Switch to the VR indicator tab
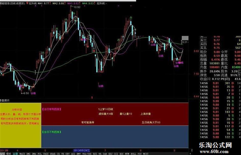241x155 pixels. 62,154
